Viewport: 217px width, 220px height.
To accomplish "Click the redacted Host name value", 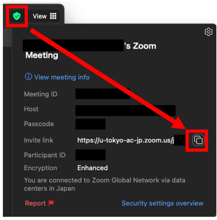I will point(125,111).
